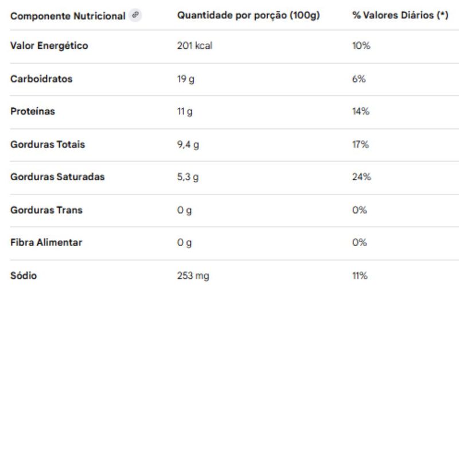Click the Componente Nutricional column header
Viewport: 459px width, 459px height.
[x=68, y=16]
